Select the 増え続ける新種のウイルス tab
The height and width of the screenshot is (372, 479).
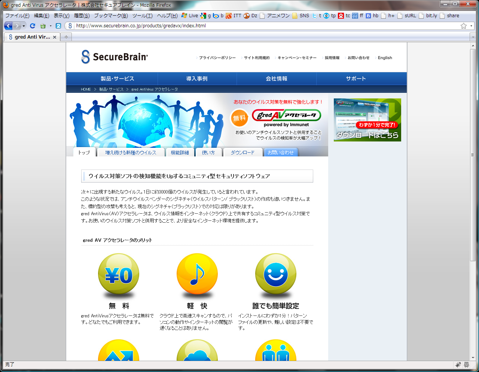pyautogui.click(x=131, y=153)
